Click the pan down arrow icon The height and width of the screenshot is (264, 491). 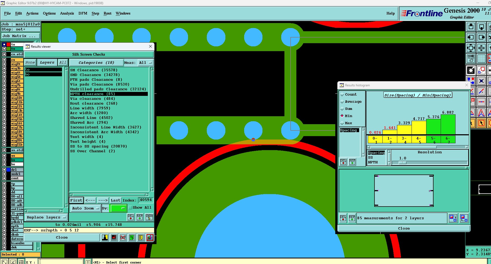coord(481,27)
